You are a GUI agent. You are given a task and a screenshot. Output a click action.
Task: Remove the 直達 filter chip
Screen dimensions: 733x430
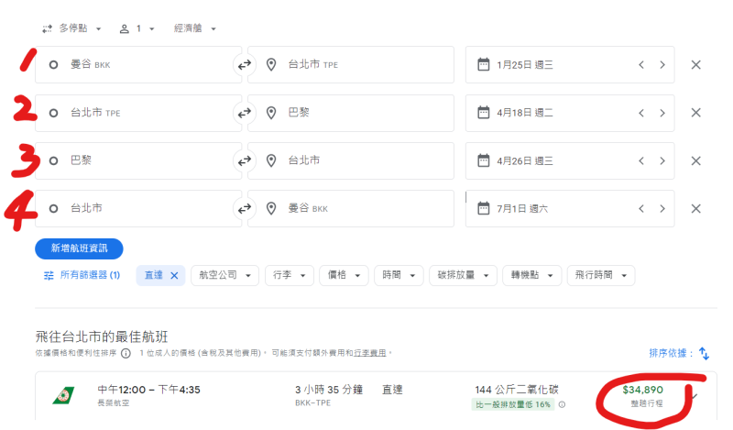coord(174,275)
